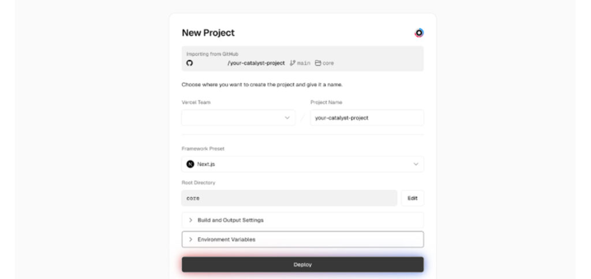591x279 pixels.
Task: Click the /your-catalyst-project repository name
Action: coord(256,63)
